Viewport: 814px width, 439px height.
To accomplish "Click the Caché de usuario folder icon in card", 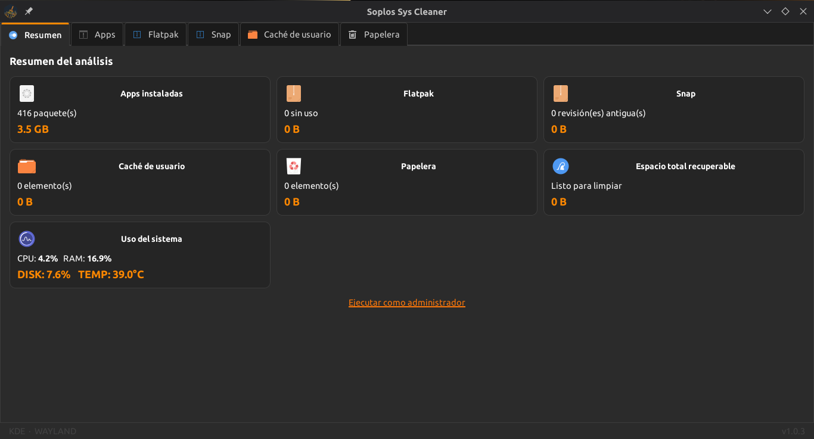I will (27, 166).
